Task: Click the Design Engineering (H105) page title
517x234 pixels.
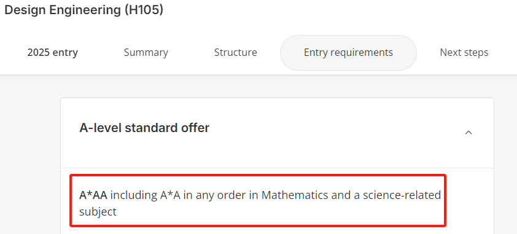Action: (84, 10)
